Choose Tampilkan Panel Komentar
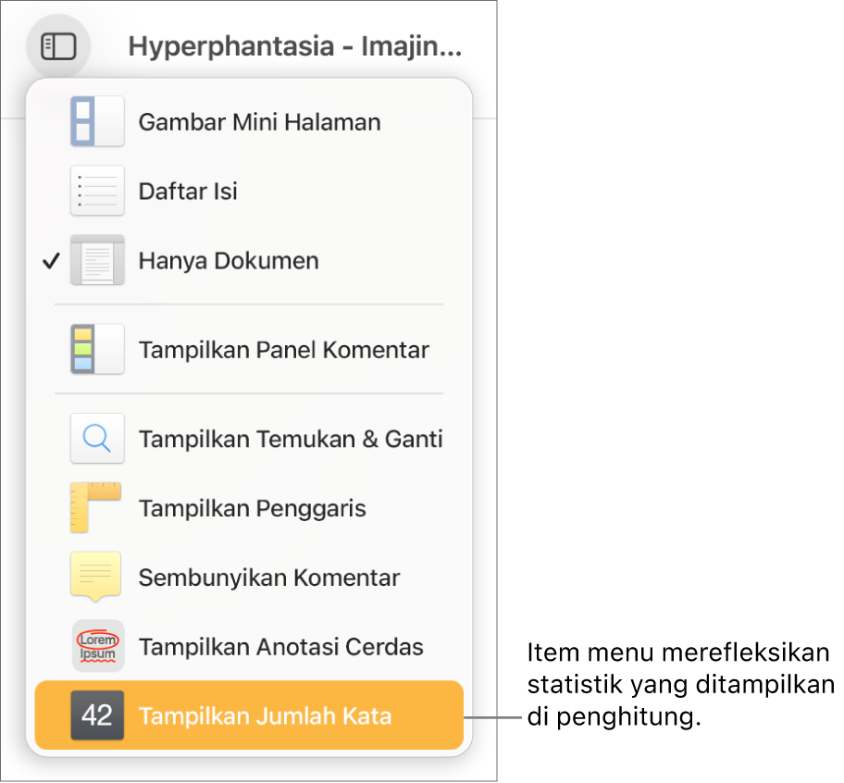 pos(249,350)
